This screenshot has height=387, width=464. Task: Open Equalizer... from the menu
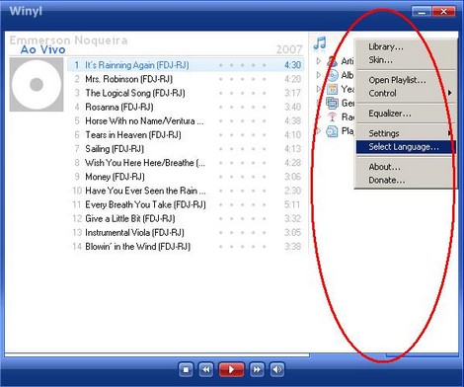[x=406, y=114]
